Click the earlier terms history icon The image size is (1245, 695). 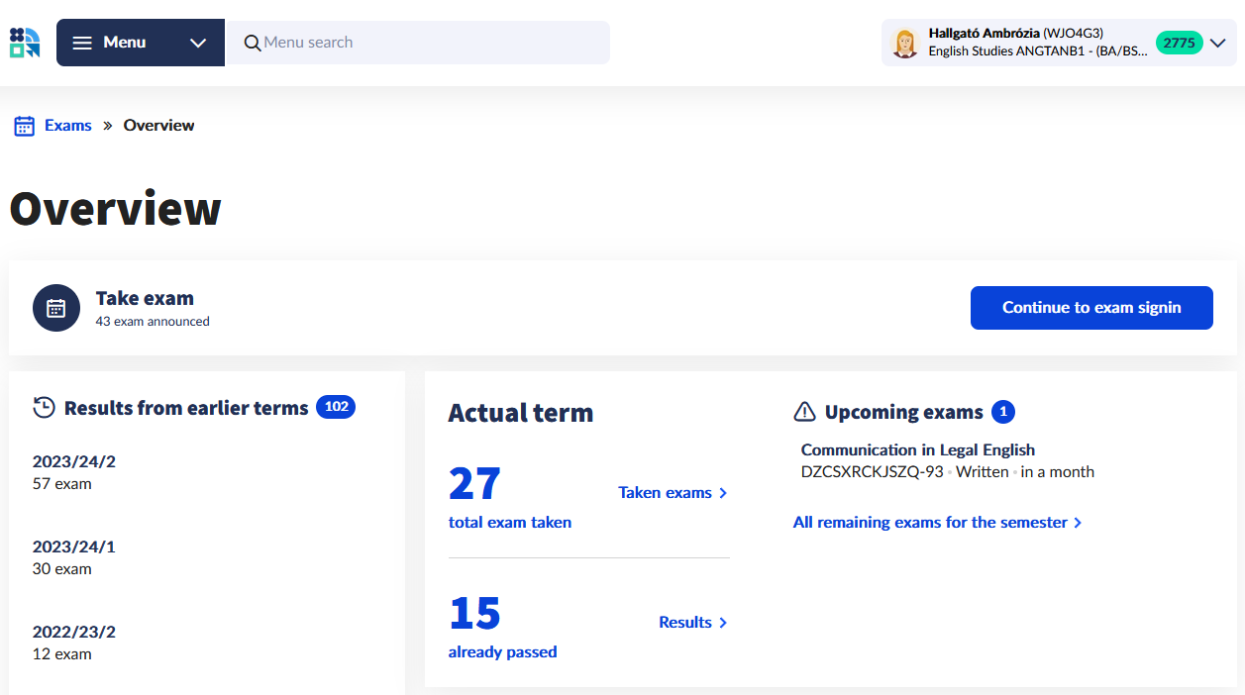click(44, 408)
